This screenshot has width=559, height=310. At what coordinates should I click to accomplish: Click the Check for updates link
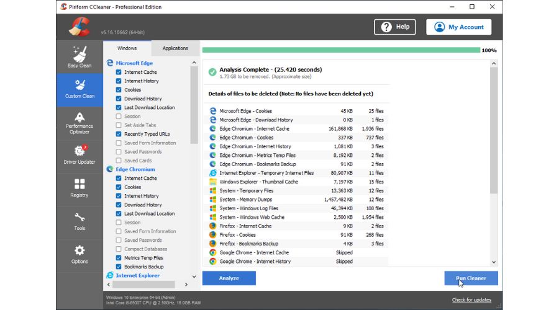pos(471,299)
